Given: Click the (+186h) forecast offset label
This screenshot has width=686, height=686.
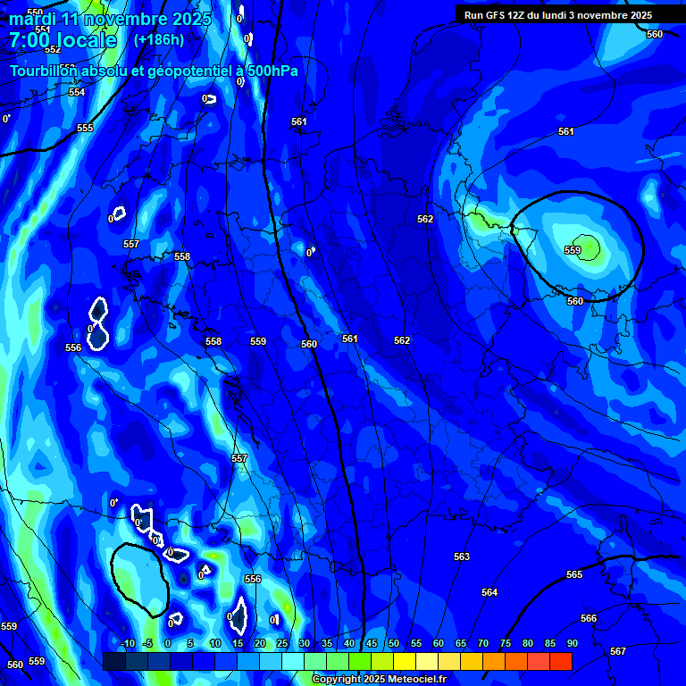Looking at the screenshot, I should 159,40.
